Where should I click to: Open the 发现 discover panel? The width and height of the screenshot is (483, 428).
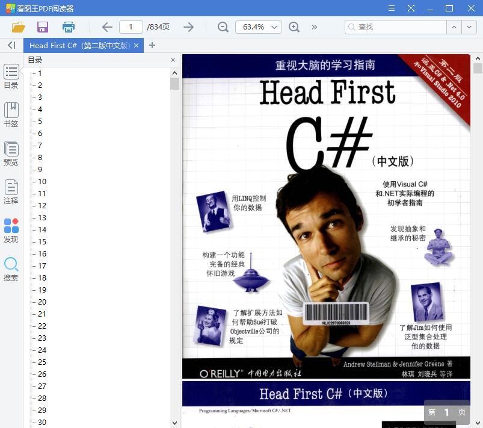pos(11,229)
